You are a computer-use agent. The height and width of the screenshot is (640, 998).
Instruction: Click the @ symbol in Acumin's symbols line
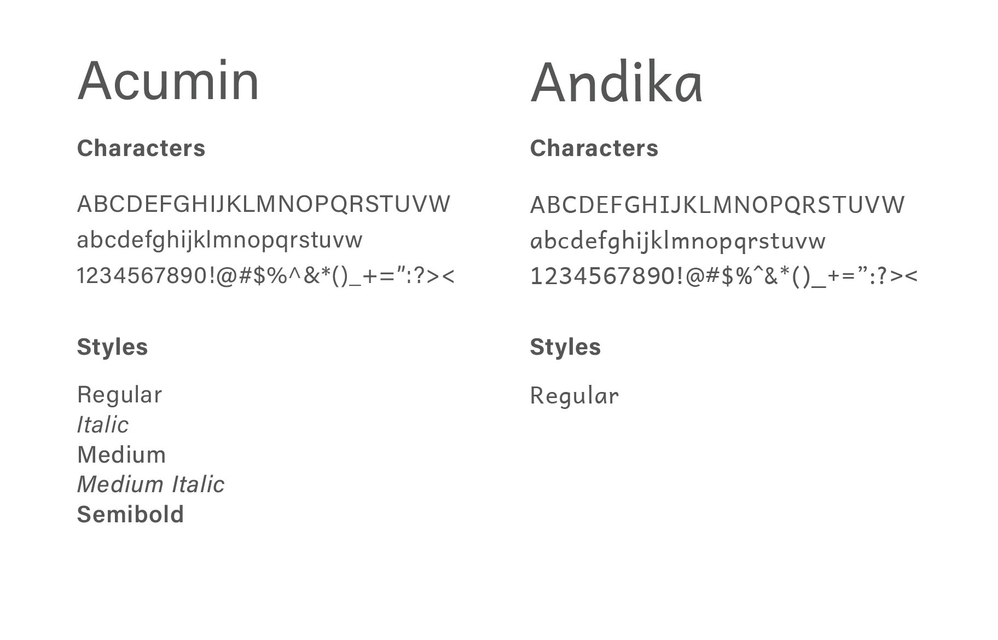tap(225, 276)
